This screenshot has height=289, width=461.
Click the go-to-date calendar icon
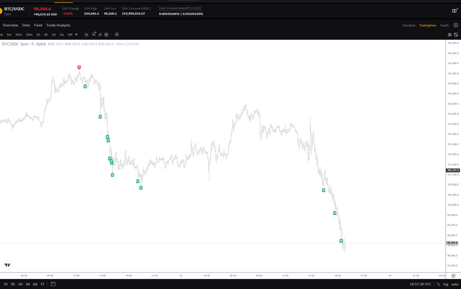click(53, 284)
